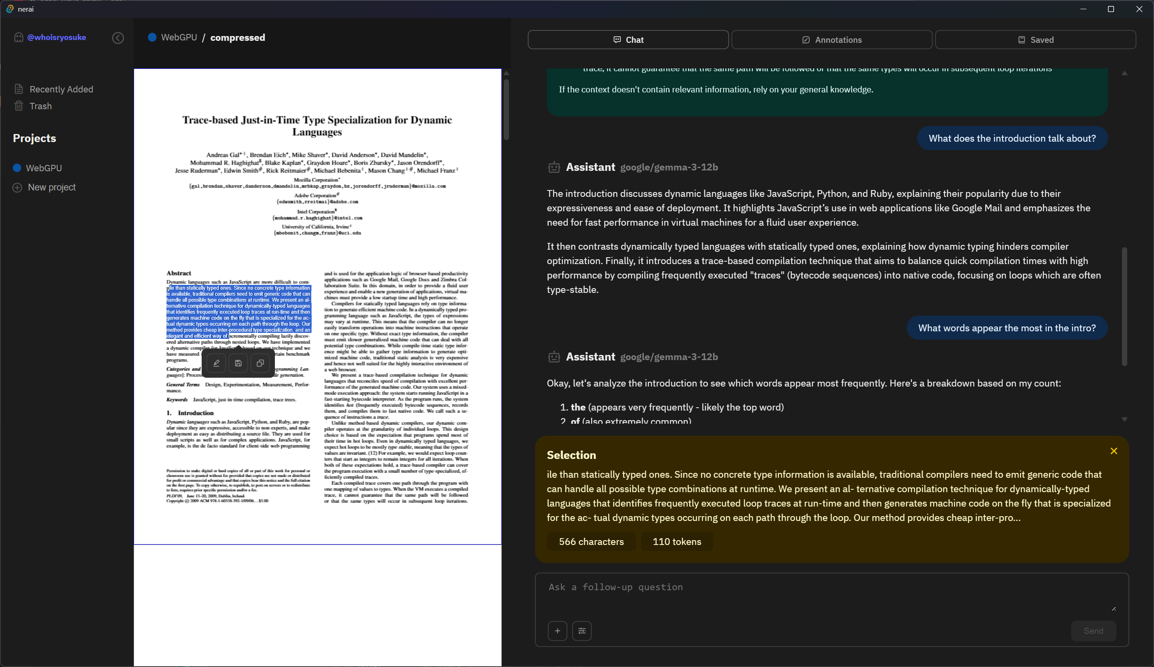
Task: Select the highlight pencil icon in the popup toolbar
Action: click(x=216, y=363)
